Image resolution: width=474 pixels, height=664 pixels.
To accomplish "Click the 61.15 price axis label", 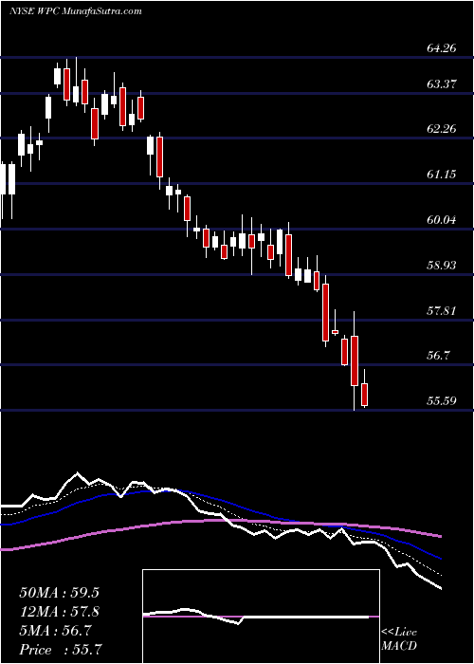I will pyautogui.click(x=442, y=174).
